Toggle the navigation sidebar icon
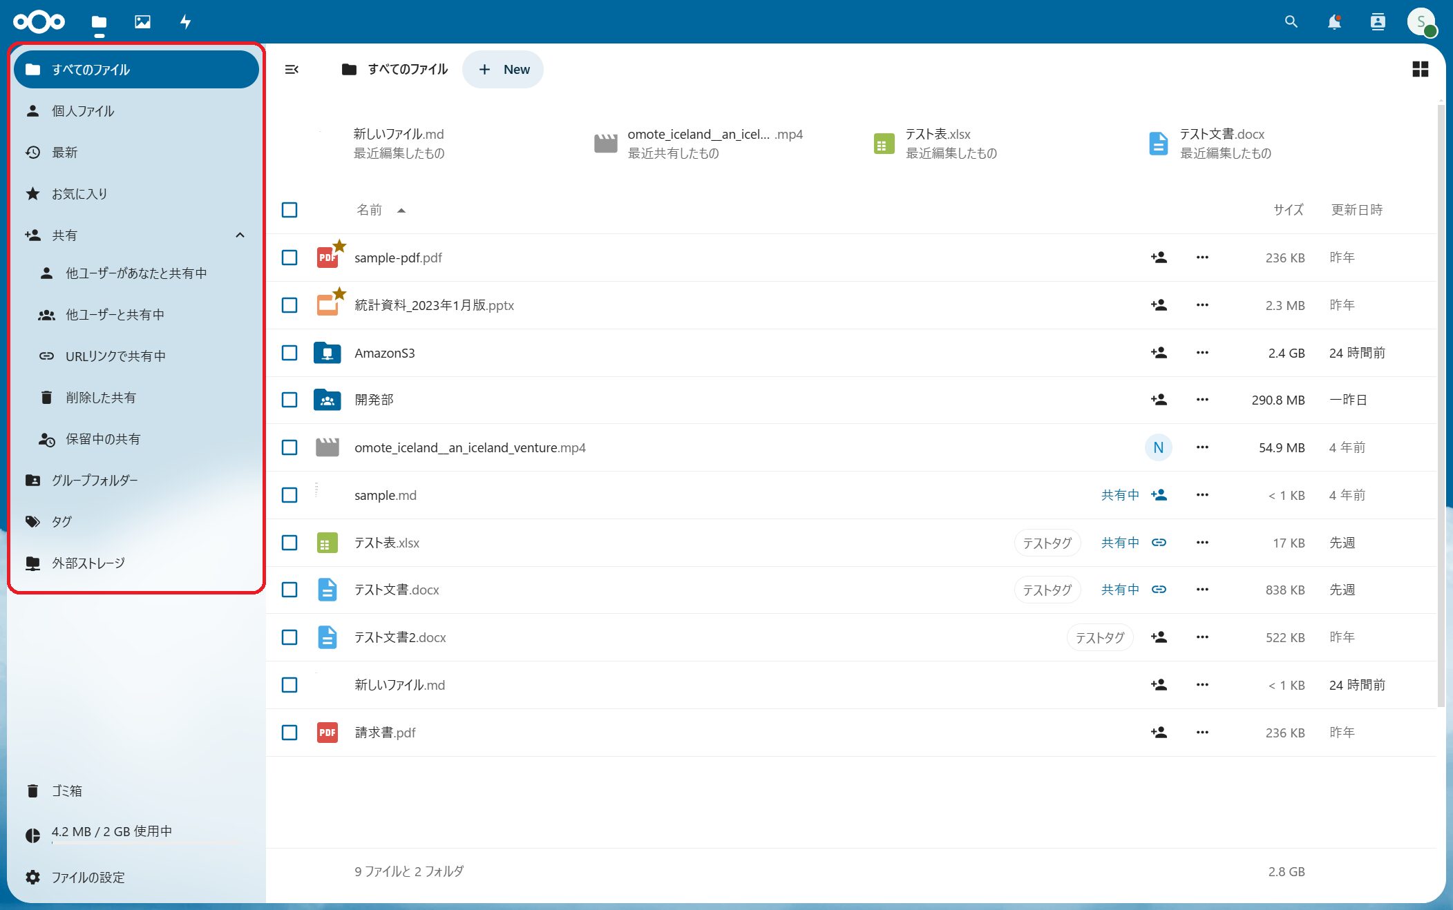The width and height of the screenshot is (1453, 910). tap(292, 69)
